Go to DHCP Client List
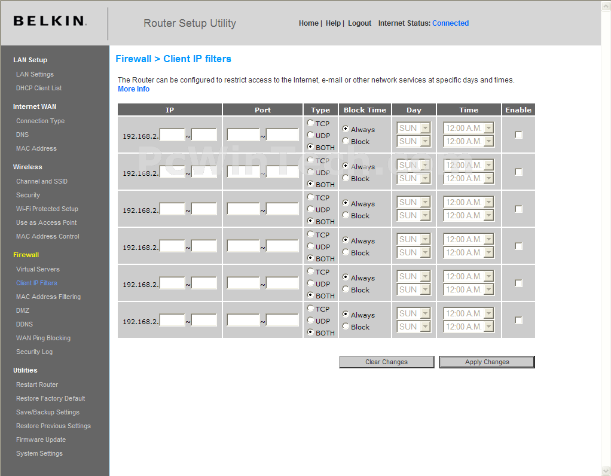611x476 pixels. (x=39, y=88)
